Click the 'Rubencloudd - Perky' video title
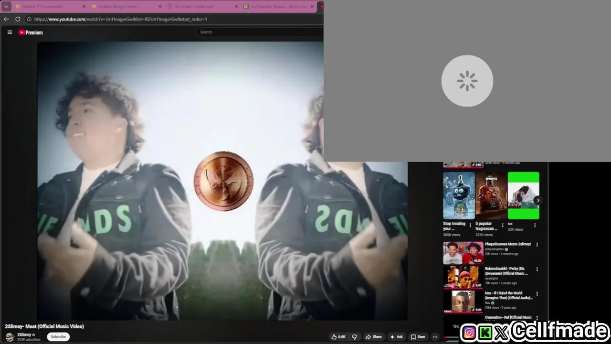The width and height of the screenshot is (611, 344). click(506, 271)
